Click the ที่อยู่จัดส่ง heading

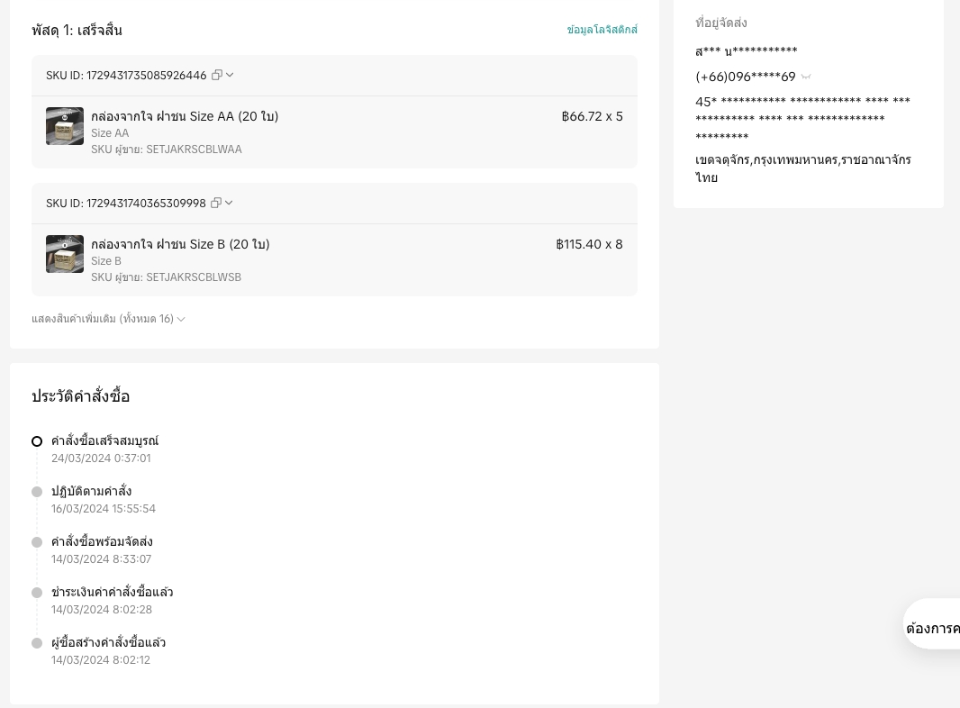tap(721, 23)
